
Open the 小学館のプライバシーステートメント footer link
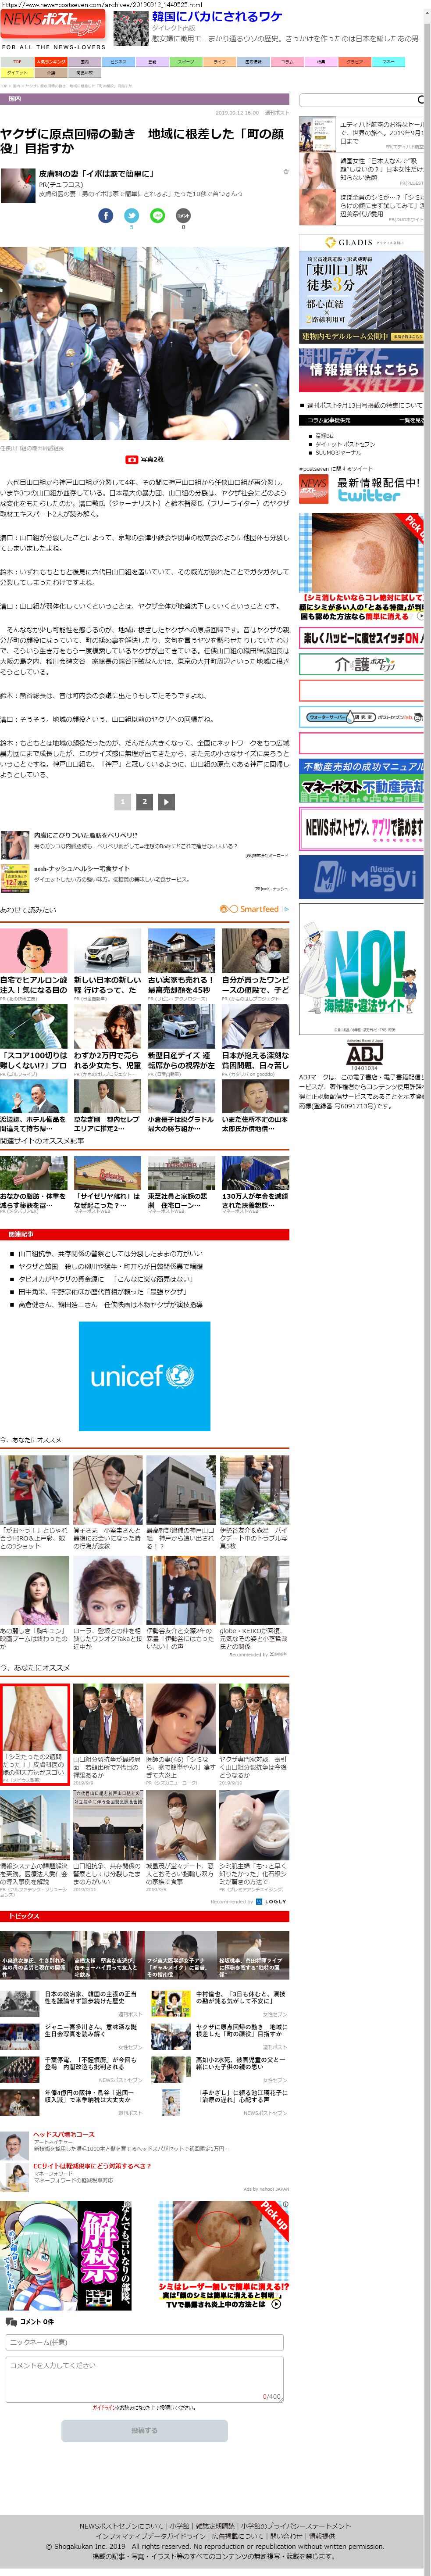click(x=296, y=2526)
